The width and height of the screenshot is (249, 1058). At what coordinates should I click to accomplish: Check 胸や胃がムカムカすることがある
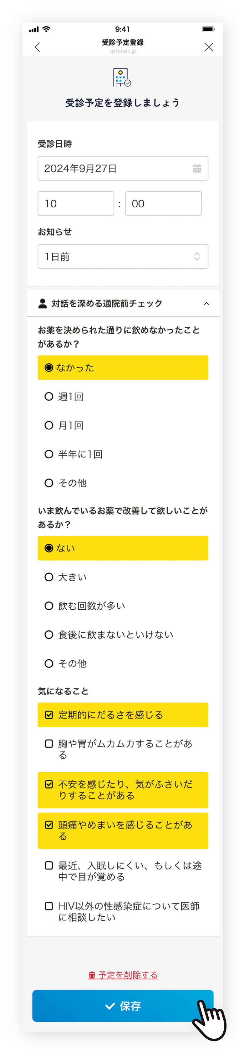point(123,749)
